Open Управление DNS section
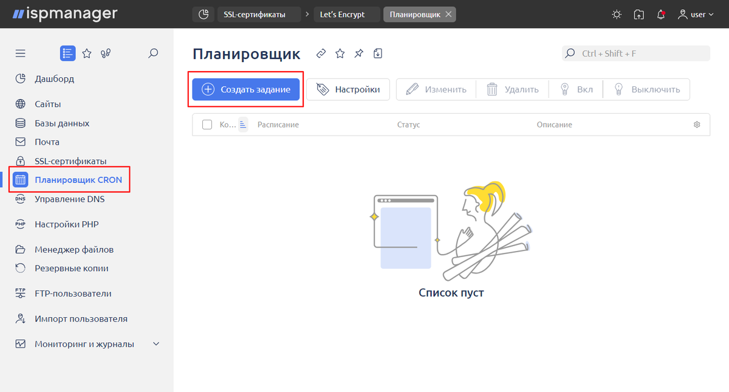This screenshot has width=729, height=392. click(x=69, y=199)
